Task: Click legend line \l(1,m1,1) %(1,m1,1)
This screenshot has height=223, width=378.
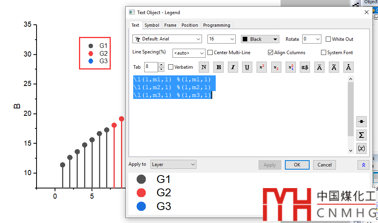Action: [172, 79]
